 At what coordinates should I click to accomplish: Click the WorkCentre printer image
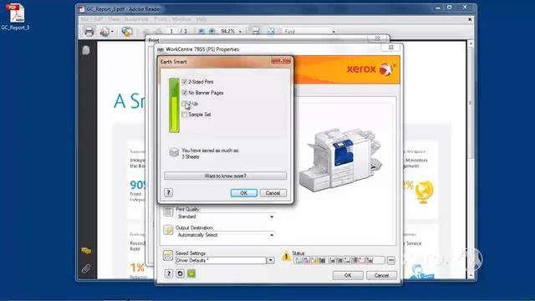coord(340,159)
